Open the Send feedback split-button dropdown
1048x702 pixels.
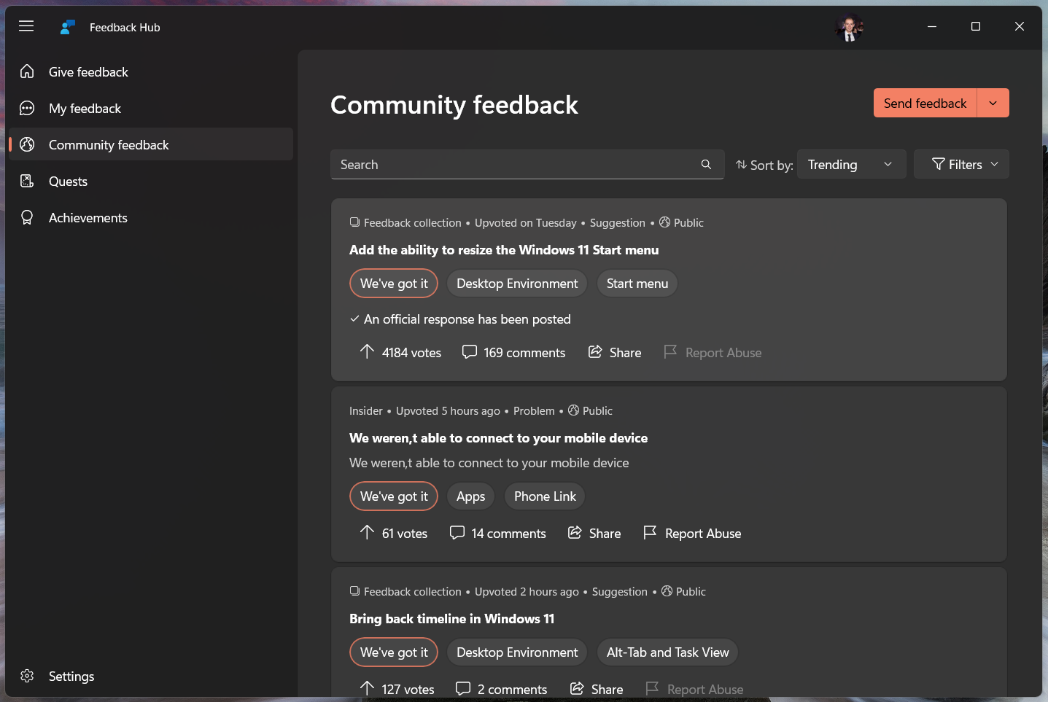993,103
